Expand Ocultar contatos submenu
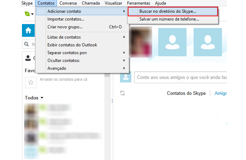The height and width of the screenshot is (160, 246). [x=81, y=61]
